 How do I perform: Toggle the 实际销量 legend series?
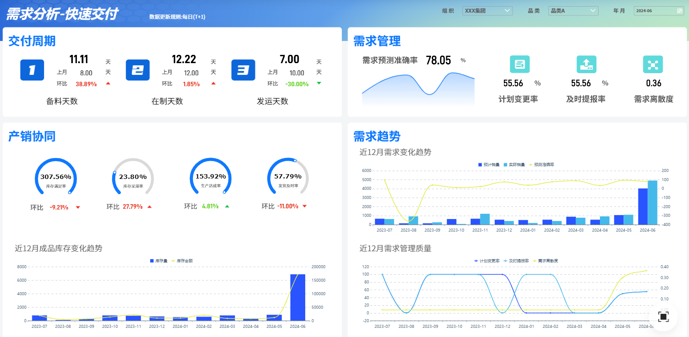[x=514, y=165]
